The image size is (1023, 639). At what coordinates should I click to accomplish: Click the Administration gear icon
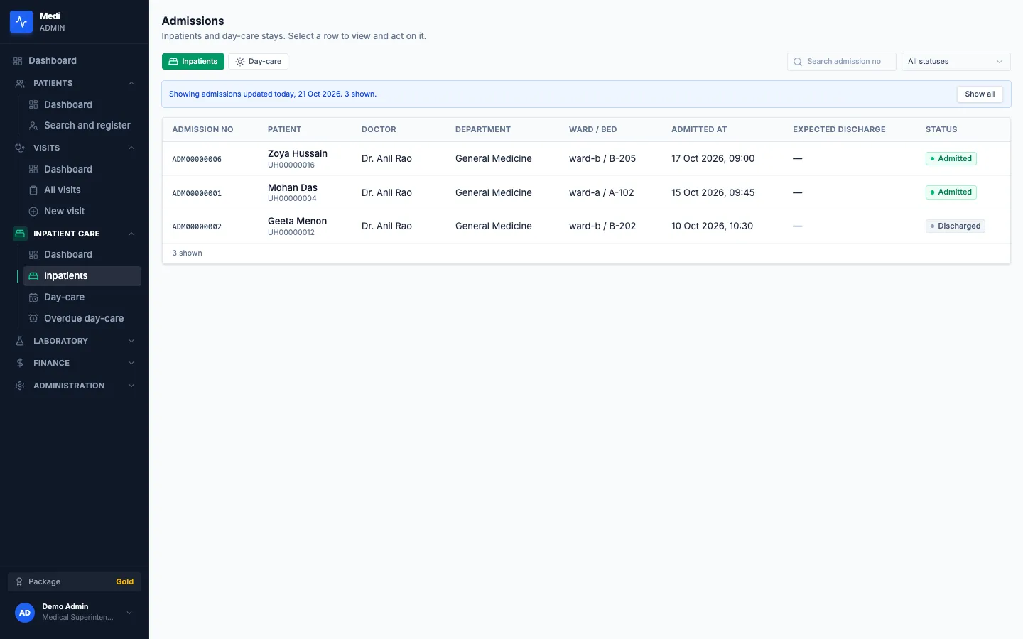point(20,386)
